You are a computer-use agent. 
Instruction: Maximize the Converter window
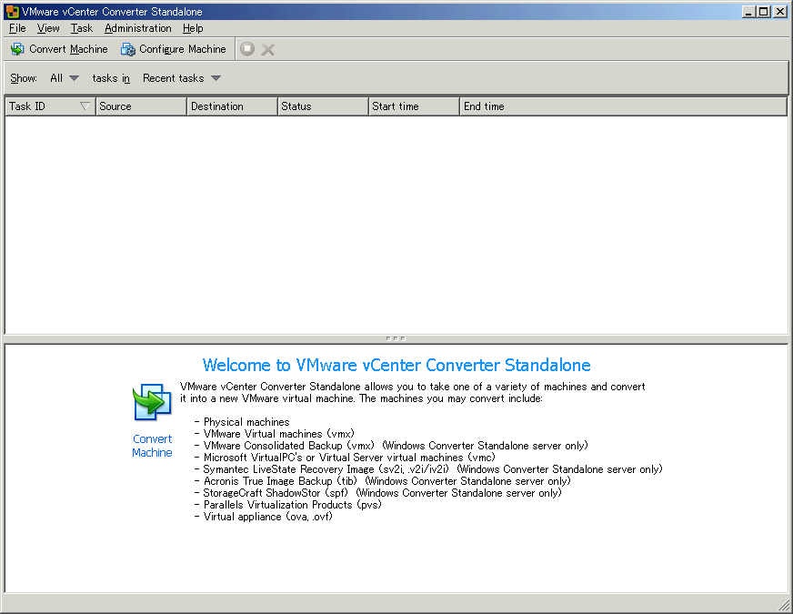(x=764, y=11)
